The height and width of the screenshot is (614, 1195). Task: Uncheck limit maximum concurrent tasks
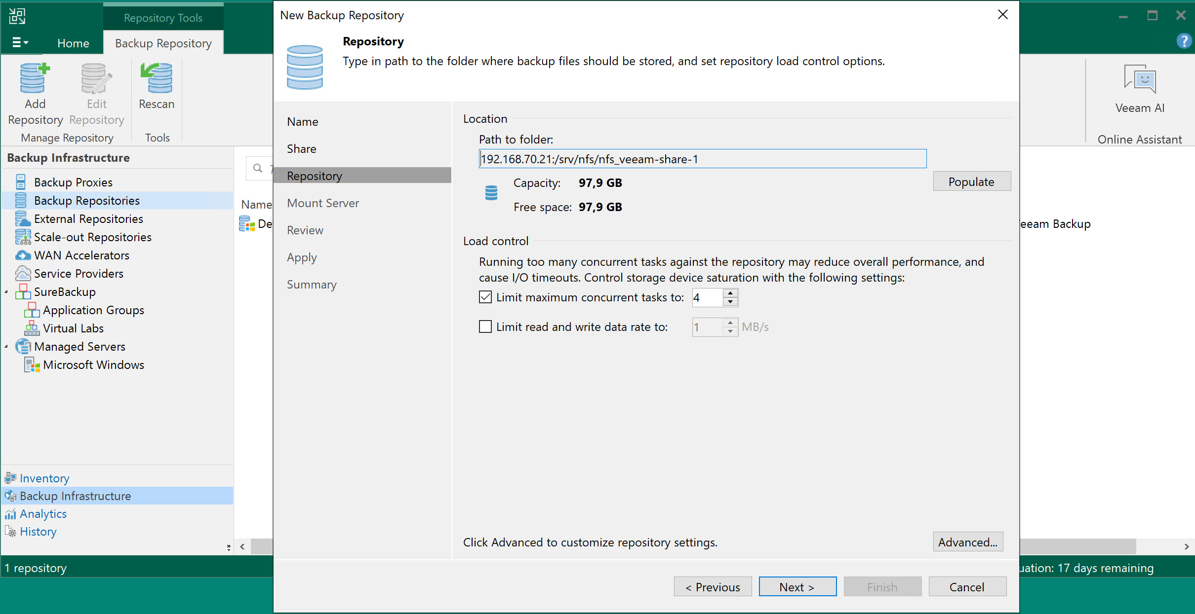click(484, 297)
